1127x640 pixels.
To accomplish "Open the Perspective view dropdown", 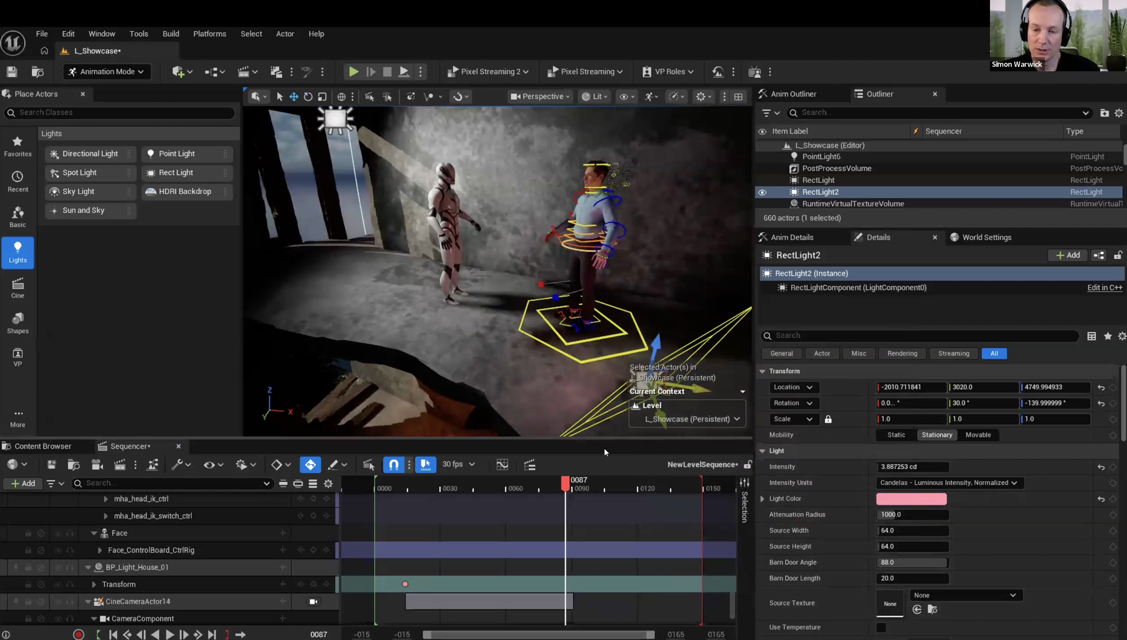I will point(540,97).
